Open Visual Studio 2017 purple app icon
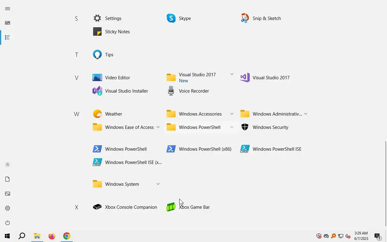Image resolution: width=387 pixels, height=242 pixels. pos(245,77)
